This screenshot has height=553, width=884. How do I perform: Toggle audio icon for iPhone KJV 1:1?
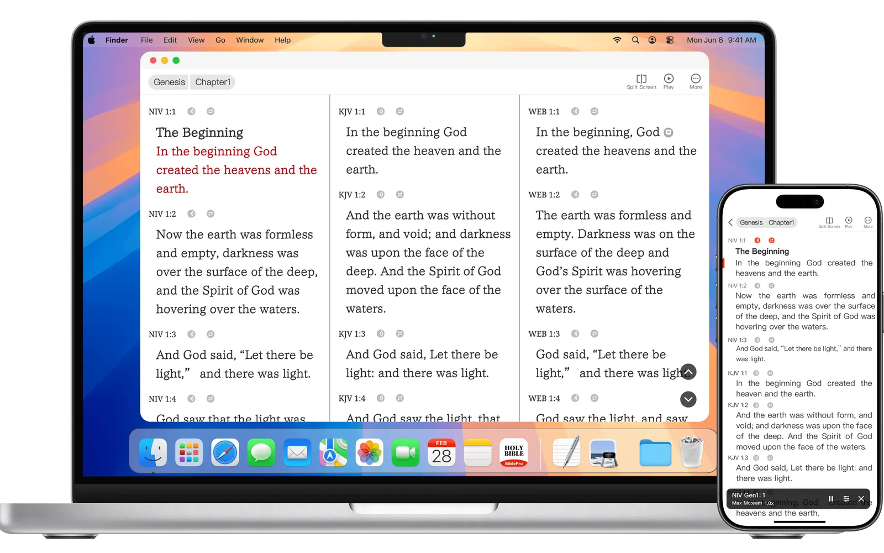(x=756, y=373)
